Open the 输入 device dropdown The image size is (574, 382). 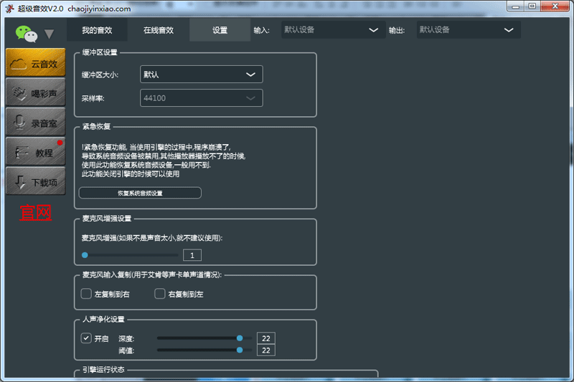click(x=333, y=30)
